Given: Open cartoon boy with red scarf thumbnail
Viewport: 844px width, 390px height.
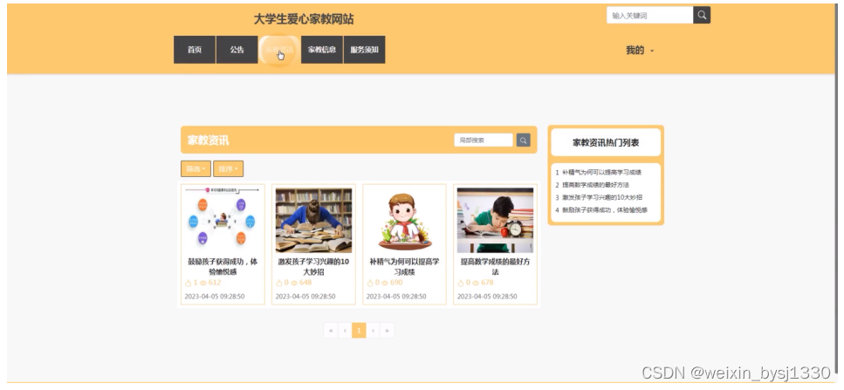Looking at the screenshot, I should (404, 220).
